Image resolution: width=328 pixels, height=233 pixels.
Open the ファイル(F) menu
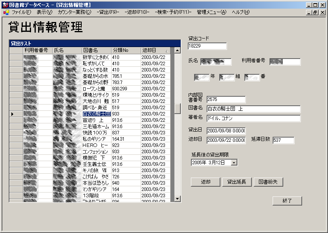22,12
